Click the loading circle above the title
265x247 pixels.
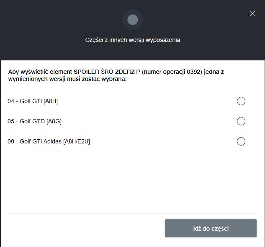tap(133, 20)
